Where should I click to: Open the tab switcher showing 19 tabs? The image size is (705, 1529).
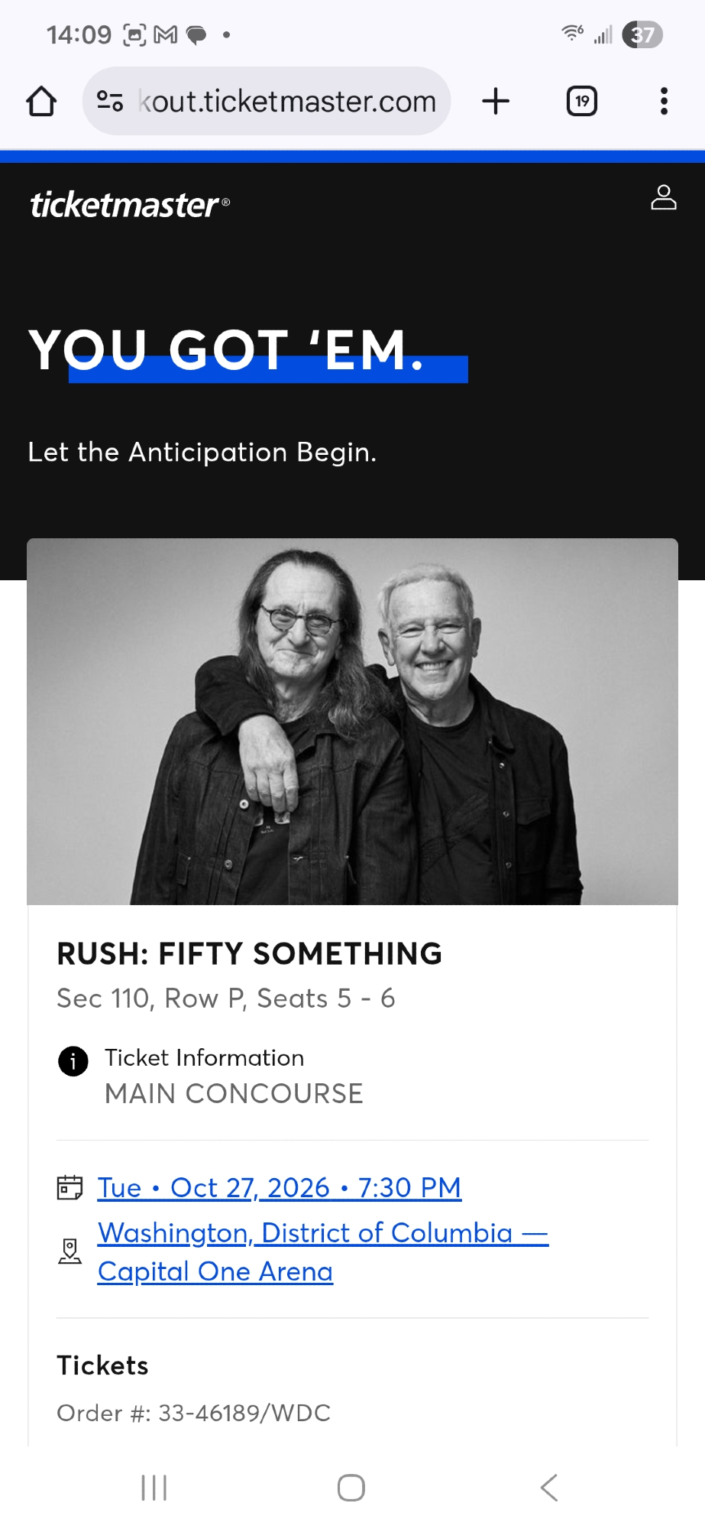pos(581,101)
